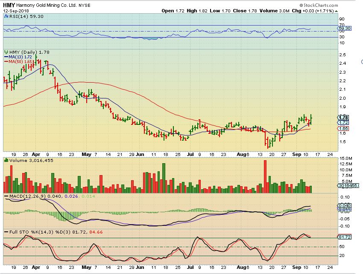
Task: Click the tall green June volume bar
Action: (164, 178)
